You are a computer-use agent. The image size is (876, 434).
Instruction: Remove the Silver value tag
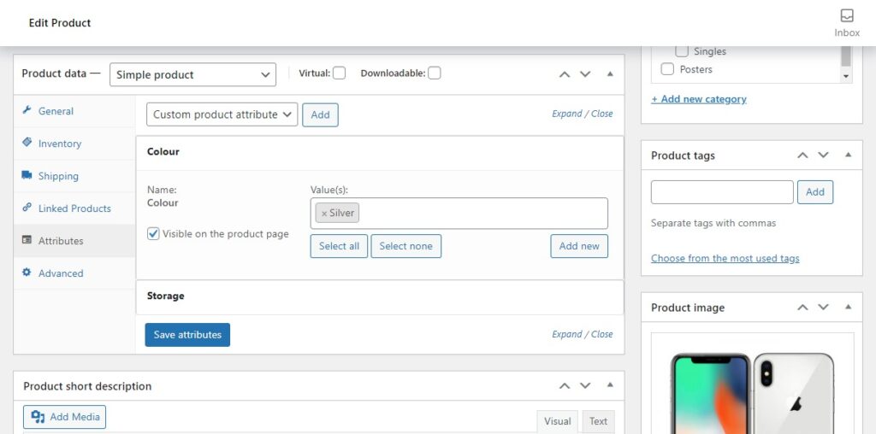click(324, 214)
